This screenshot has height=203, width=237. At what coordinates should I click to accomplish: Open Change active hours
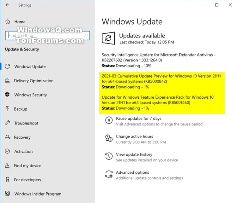[x=135, y=136]
